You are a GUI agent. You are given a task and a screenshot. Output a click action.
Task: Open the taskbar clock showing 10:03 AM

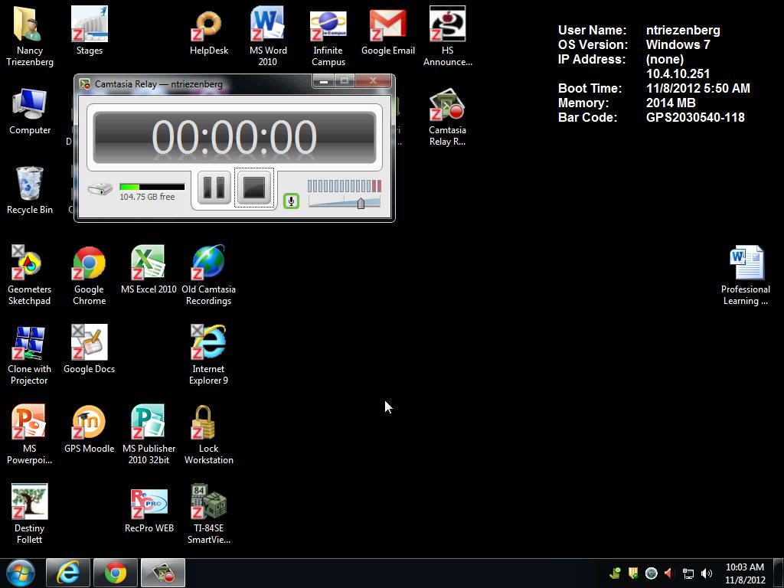click(x=745, y=573)
